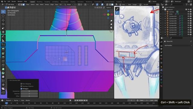Viewport: 193px width, 109px height.
Task: Click Marker in the timeline header
Action: 28,101
